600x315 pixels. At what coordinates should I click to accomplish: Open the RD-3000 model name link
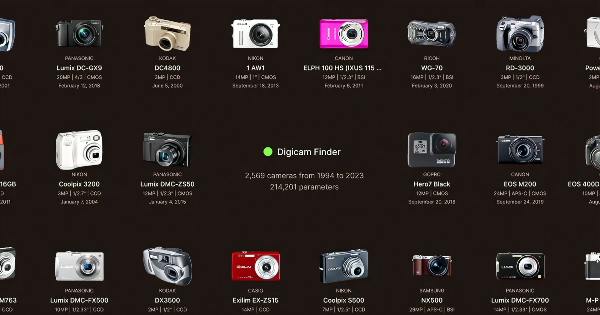[520, 68]
